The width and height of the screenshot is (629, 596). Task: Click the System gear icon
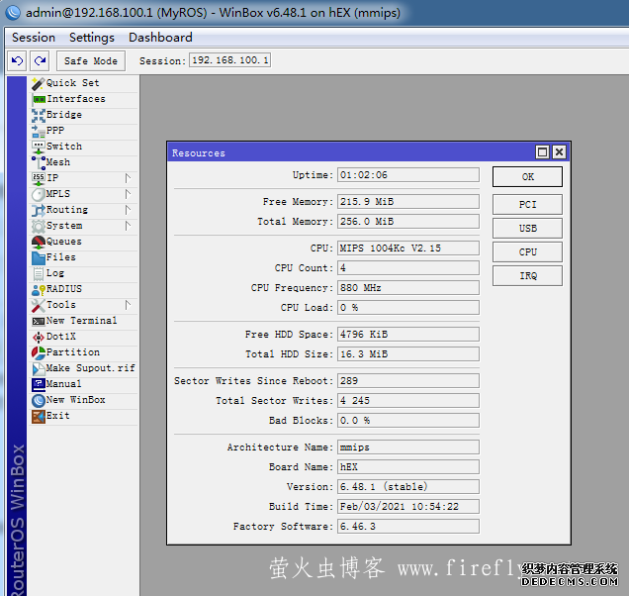coord(39,226)
